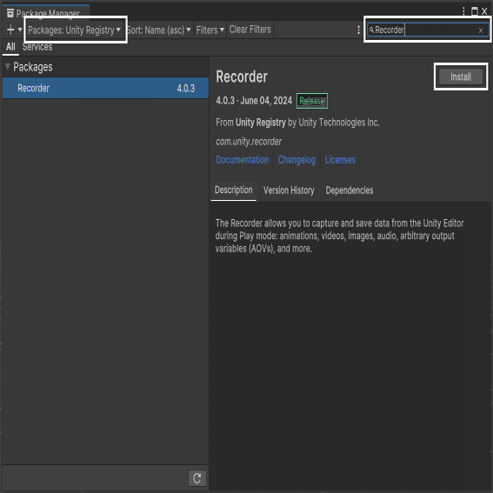Click the Recorder title in details pane
This screenshot has height=493, width=493.
tap(242, 77)
